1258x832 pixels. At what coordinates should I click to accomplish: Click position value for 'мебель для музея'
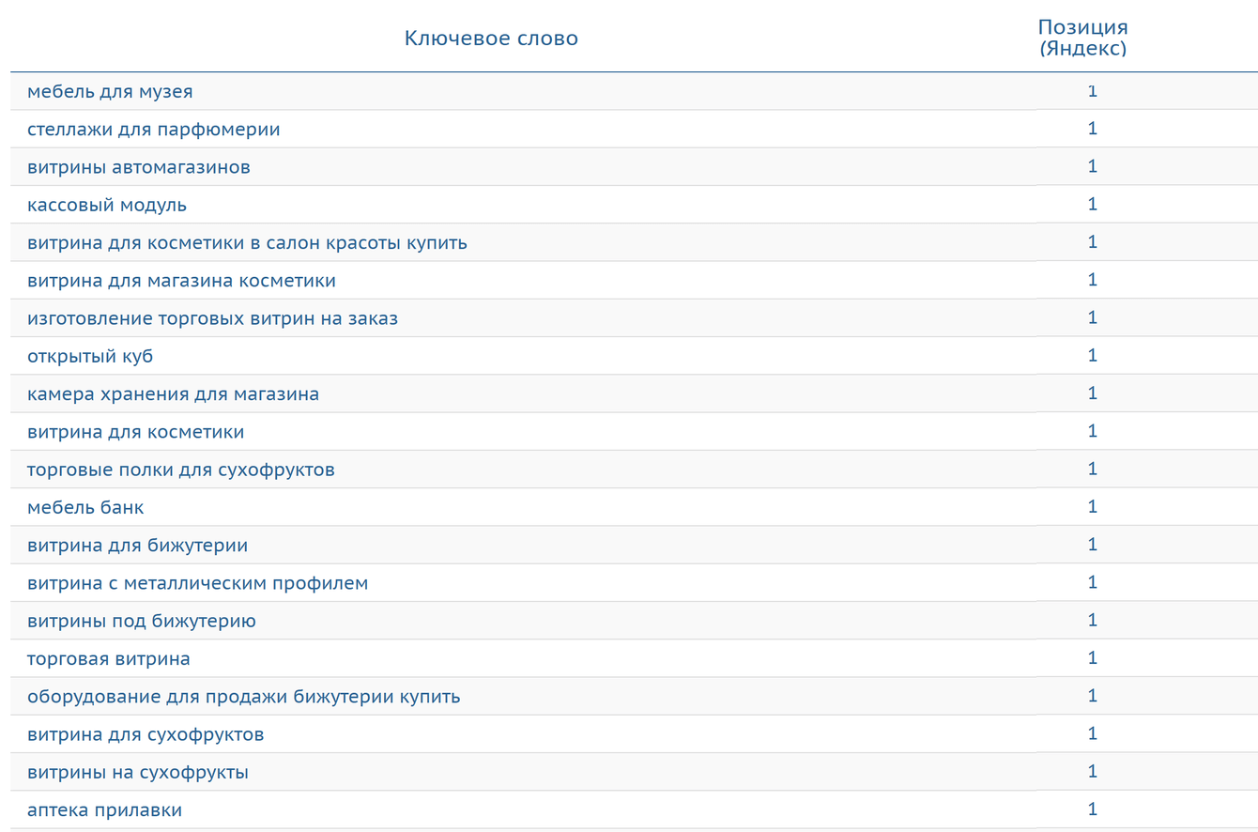[1093, 91]
